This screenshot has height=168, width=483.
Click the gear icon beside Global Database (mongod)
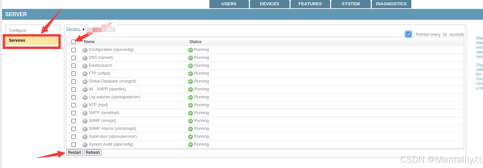pyautogui.click(x=85, y=82)
